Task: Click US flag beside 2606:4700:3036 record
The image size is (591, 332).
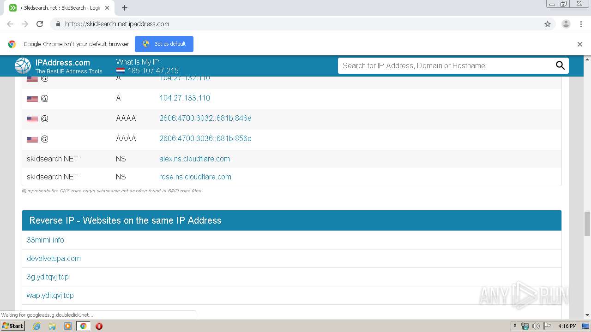Action: coord(32,139)
